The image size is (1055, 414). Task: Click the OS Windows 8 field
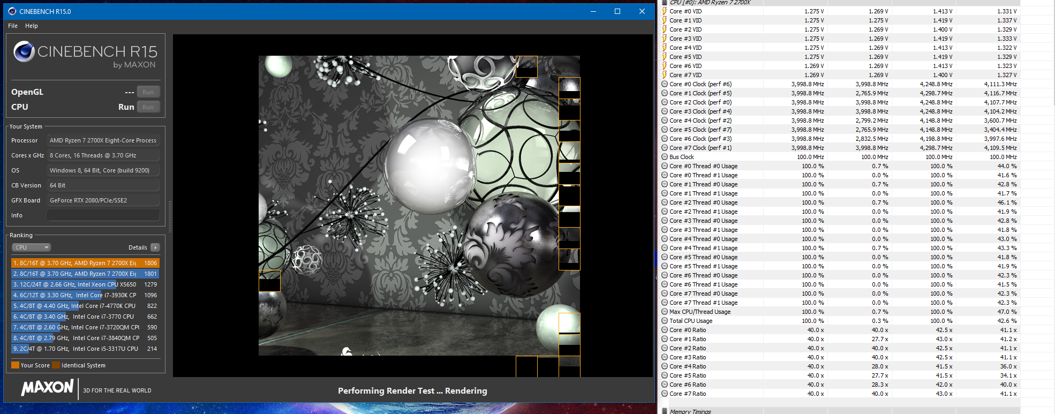click(x=103, y=170)
